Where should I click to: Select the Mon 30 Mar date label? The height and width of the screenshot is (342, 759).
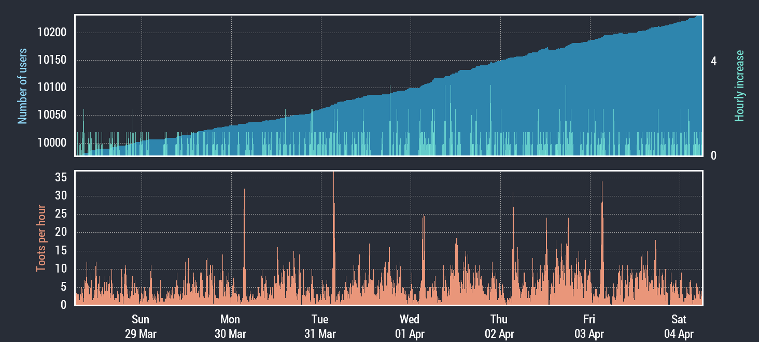click(x=230, y=326)
